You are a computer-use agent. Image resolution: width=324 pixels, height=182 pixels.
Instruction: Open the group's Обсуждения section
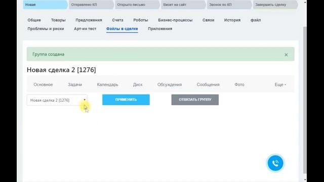click(170, 84)
